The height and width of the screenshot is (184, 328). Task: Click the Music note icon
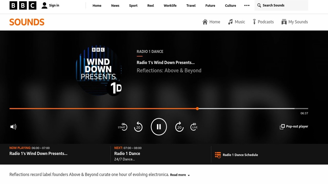click(x=230, y=22)
